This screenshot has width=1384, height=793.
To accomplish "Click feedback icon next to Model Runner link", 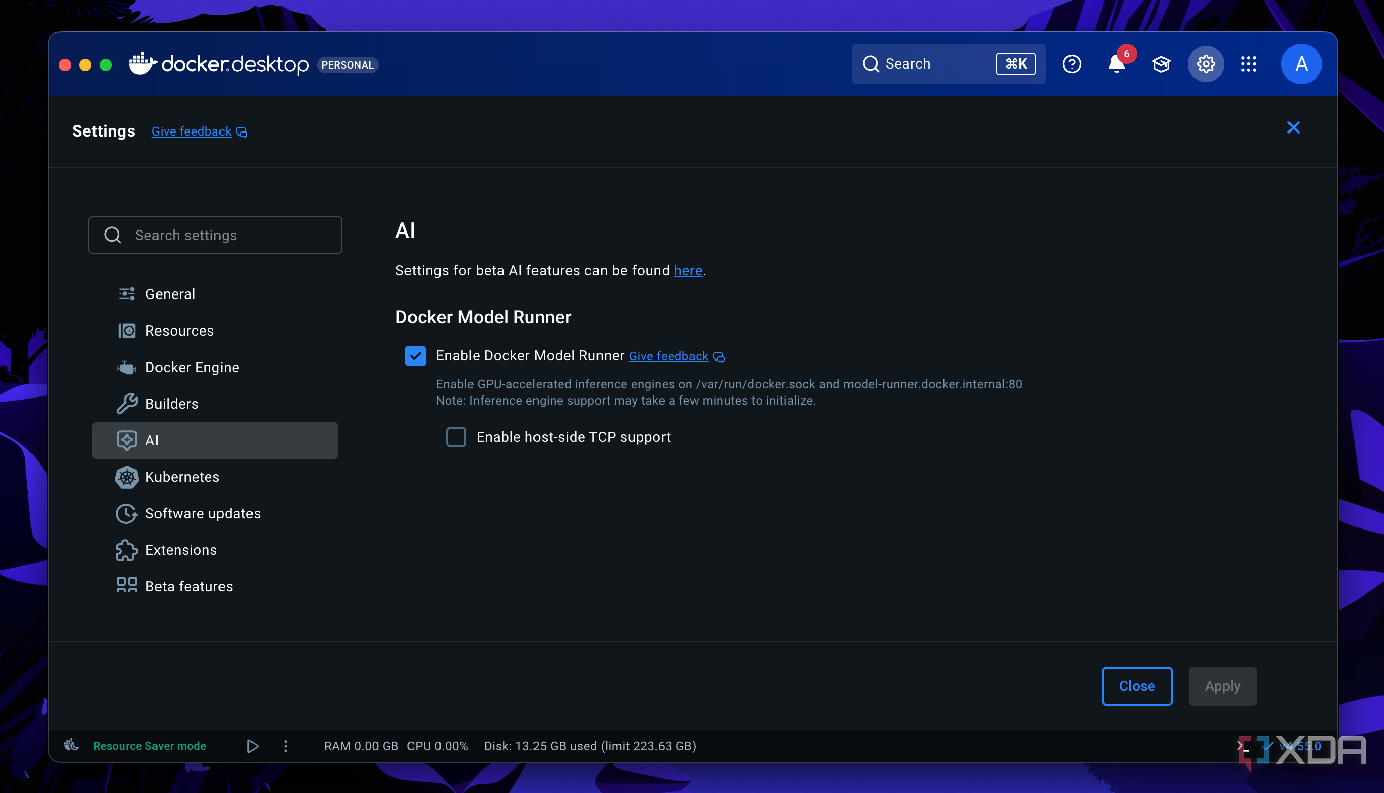I will [x=719, y=357].
